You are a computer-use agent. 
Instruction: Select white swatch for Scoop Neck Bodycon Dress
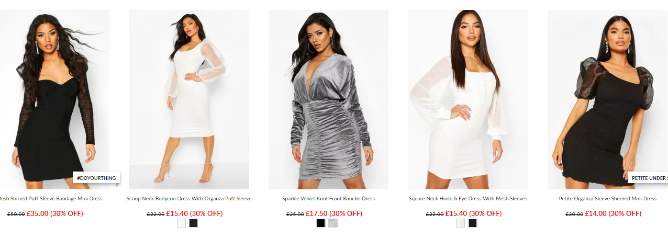[182, 223]
